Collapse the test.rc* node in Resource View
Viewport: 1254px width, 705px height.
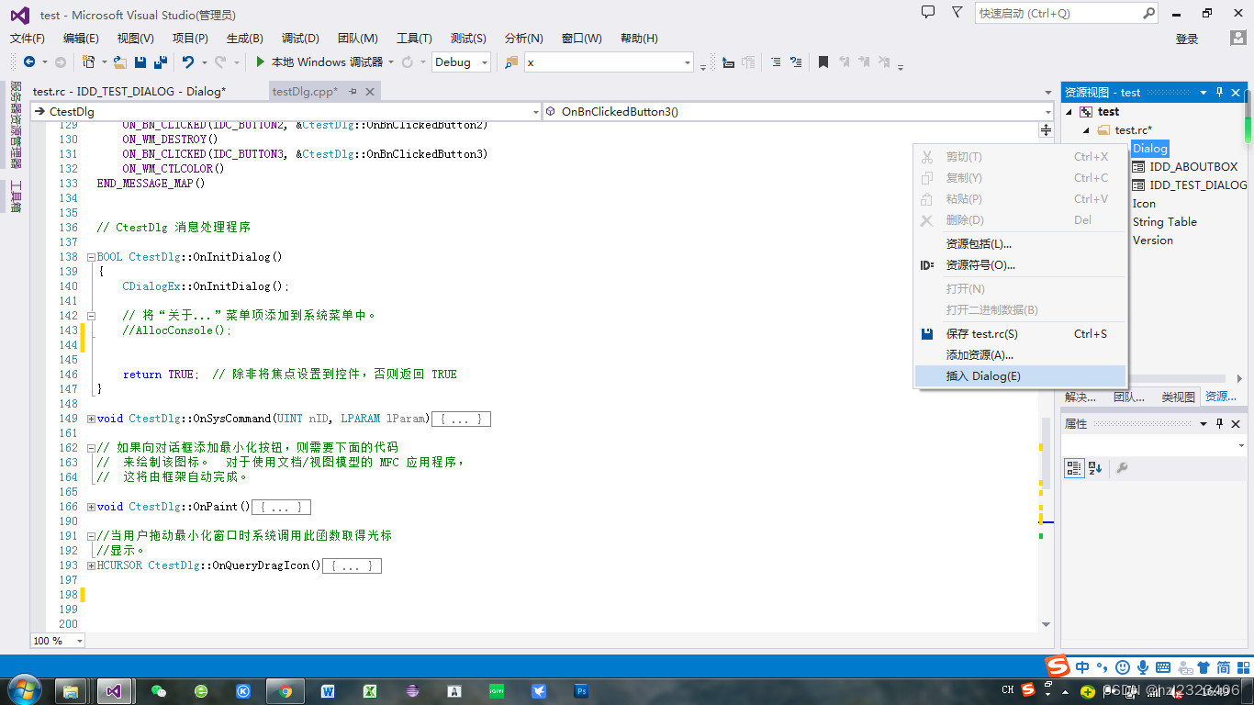click(x=1086, y=130)
